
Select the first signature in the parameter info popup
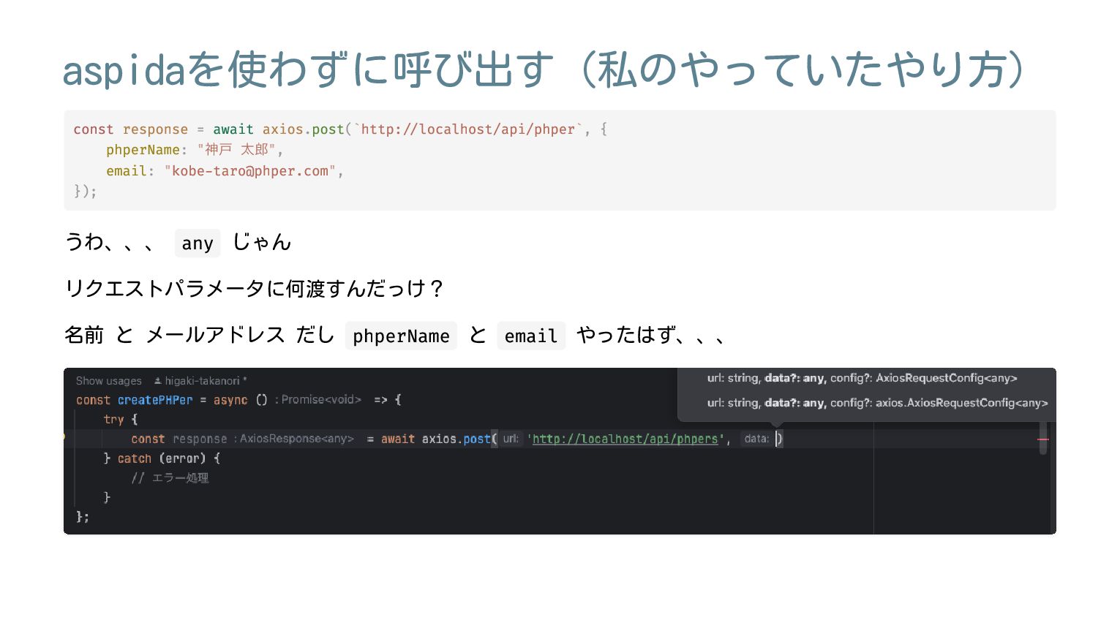[x=862, y=378]
